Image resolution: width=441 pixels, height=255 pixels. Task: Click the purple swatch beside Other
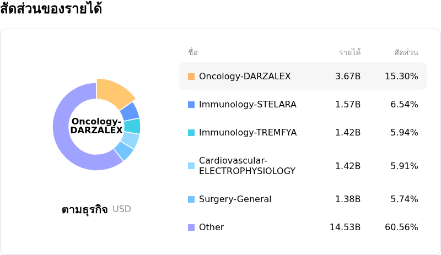click(191, 227)
